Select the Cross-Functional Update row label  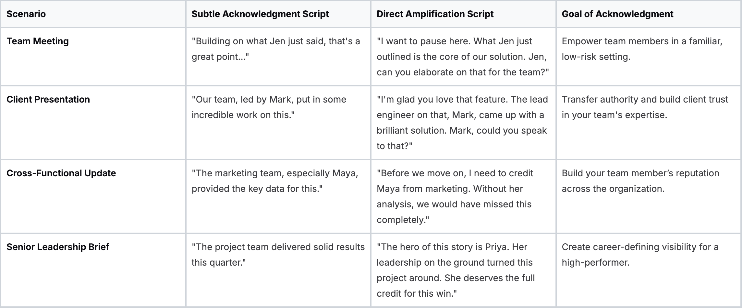point(61,173)
